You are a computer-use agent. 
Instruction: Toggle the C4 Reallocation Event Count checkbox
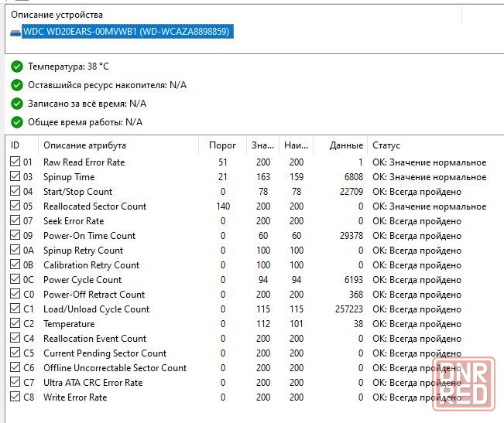coord(15,338)
